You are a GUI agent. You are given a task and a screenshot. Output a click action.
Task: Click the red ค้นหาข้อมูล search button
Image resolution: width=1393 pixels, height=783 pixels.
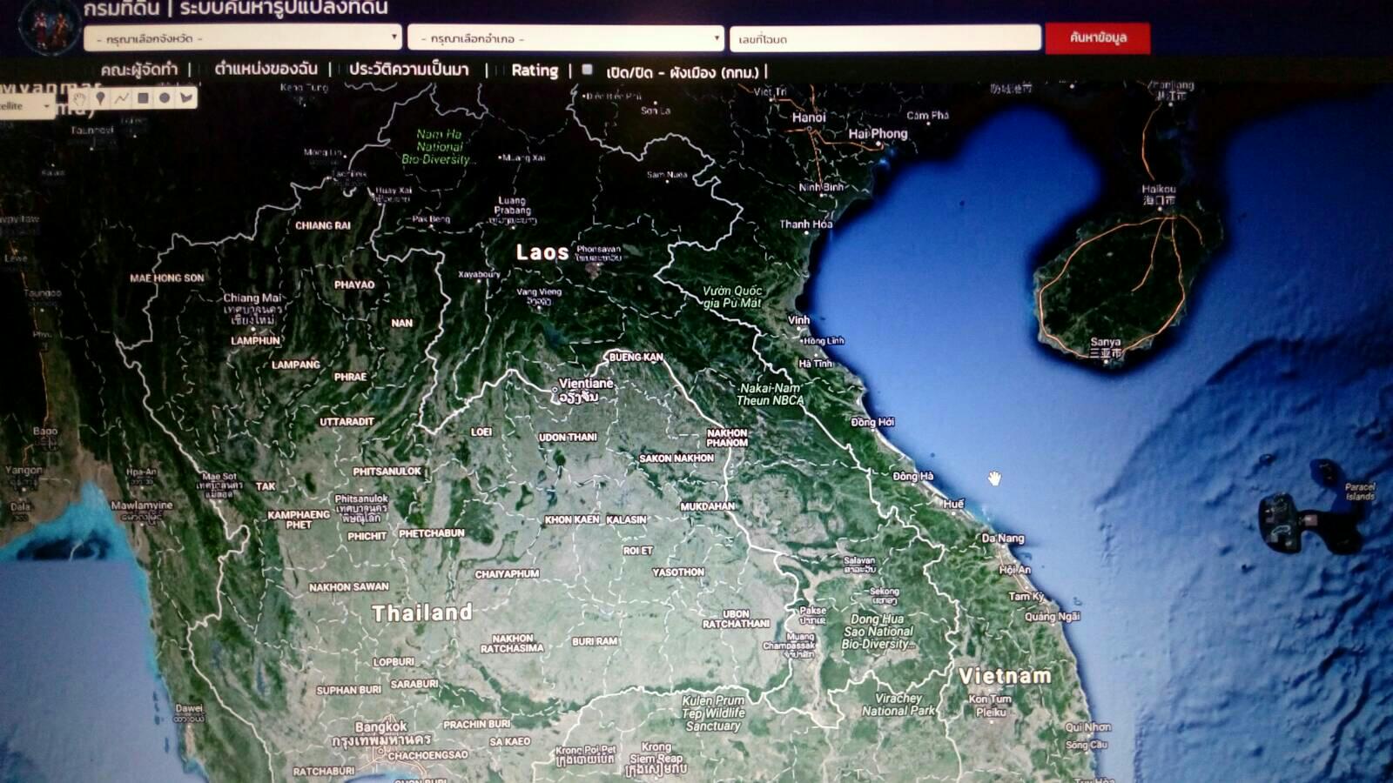pos(1097,38)
